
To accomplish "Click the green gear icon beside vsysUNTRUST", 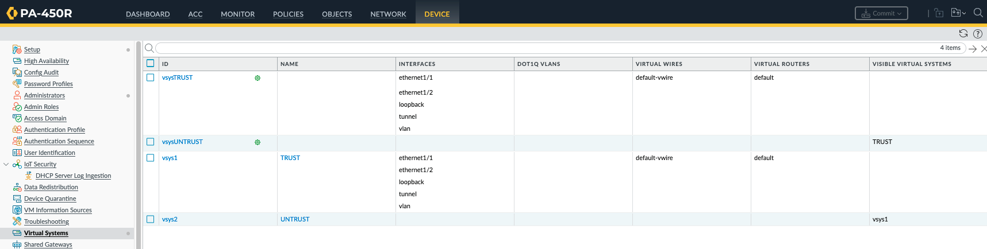I will pyautogui.click(x=258, y=142).
